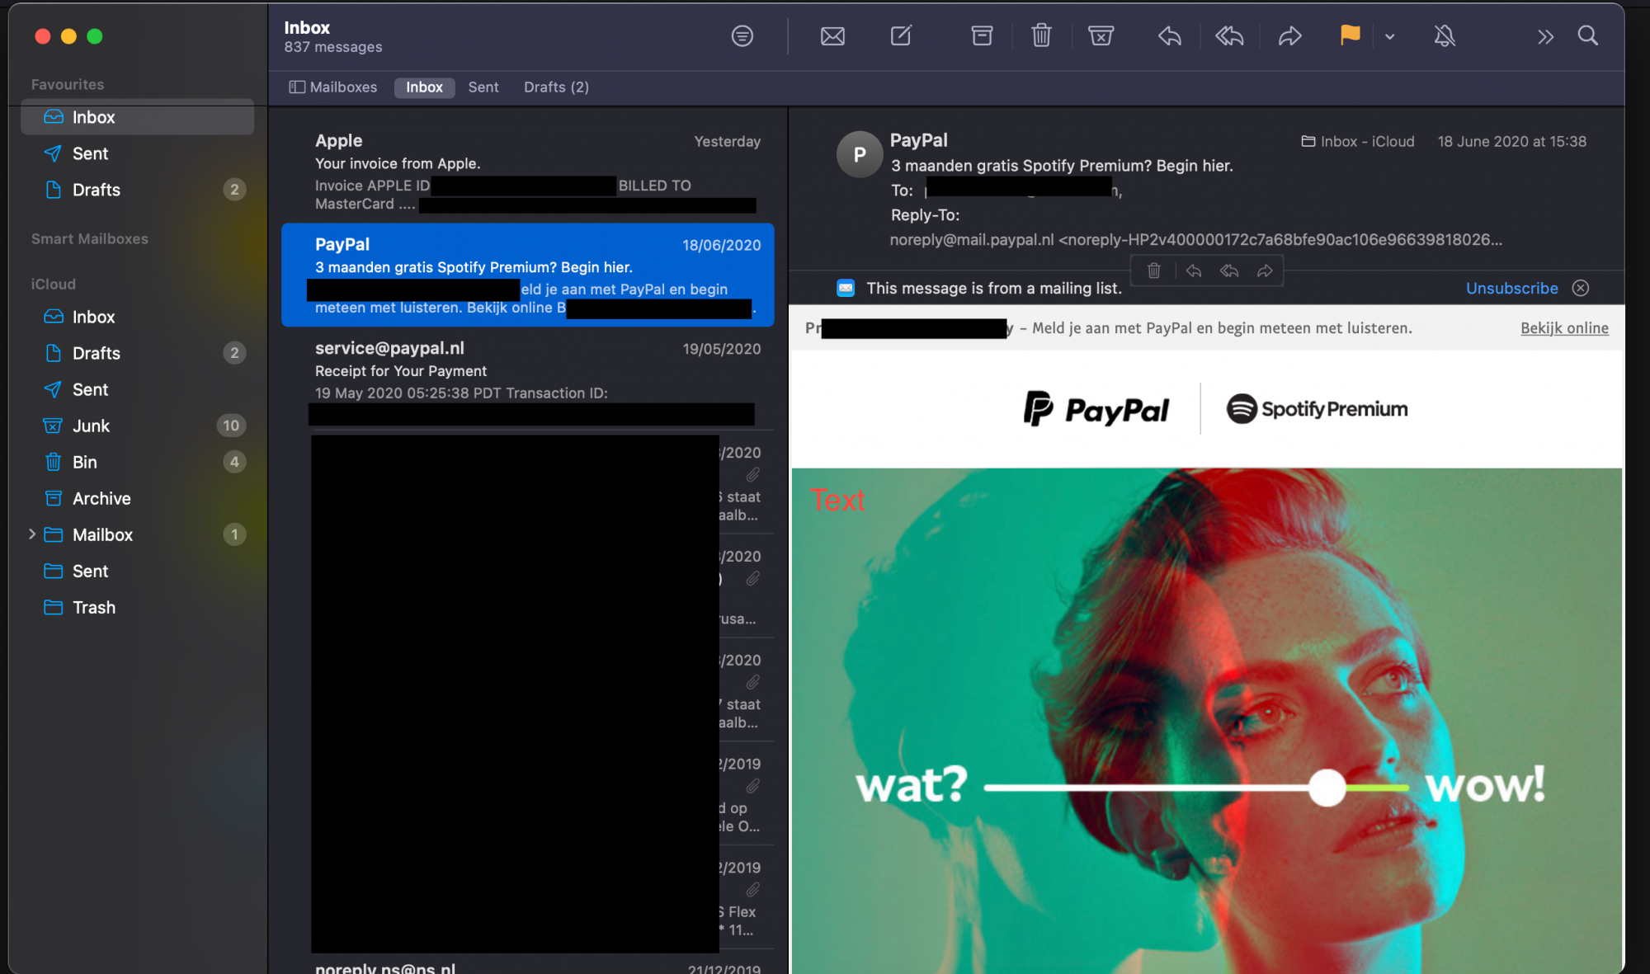Image resolution: width=1650 pixels, height=974 pixels.
Task: Click the Spotify Premium logo
Action: point(1317,409)
